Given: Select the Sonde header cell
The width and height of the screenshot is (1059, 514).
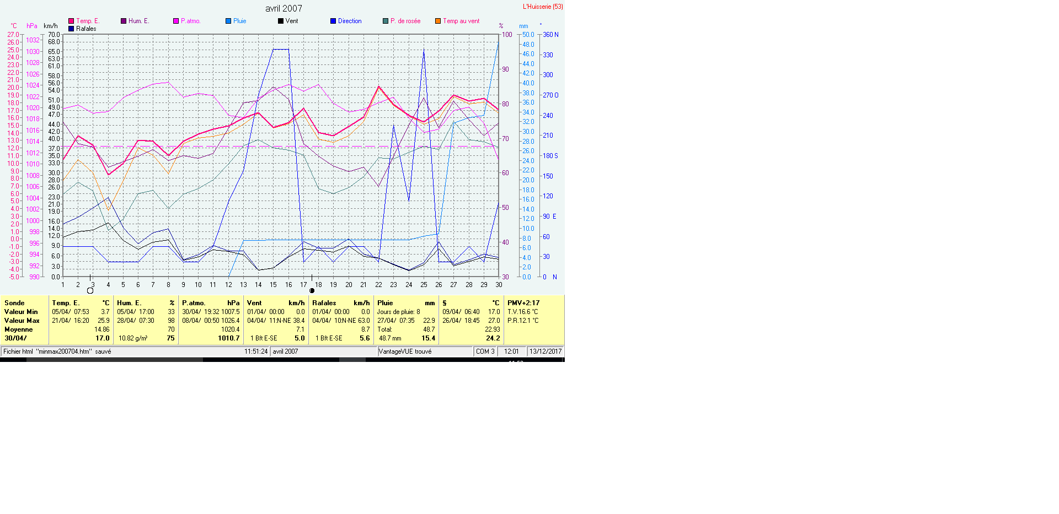Looking at the screenshot, I should 14,303.
